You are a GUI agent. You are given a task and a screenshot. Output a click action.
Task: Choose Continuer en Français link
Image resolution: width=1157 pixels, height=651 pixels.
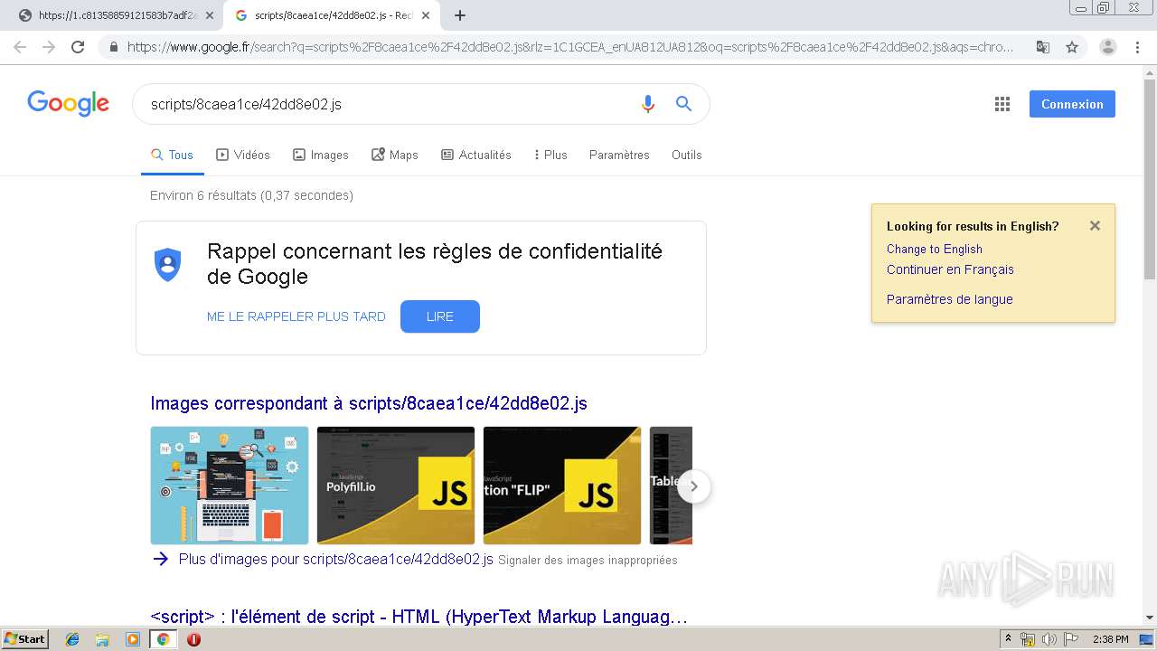(x=950, y=269)
